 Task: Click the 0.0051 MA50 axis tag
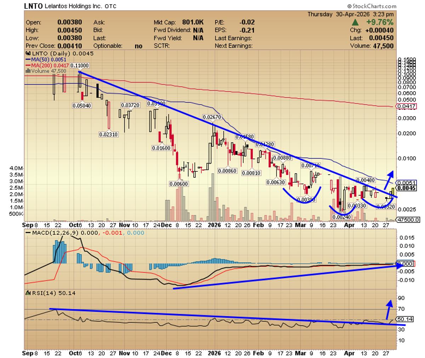(407, 183)
